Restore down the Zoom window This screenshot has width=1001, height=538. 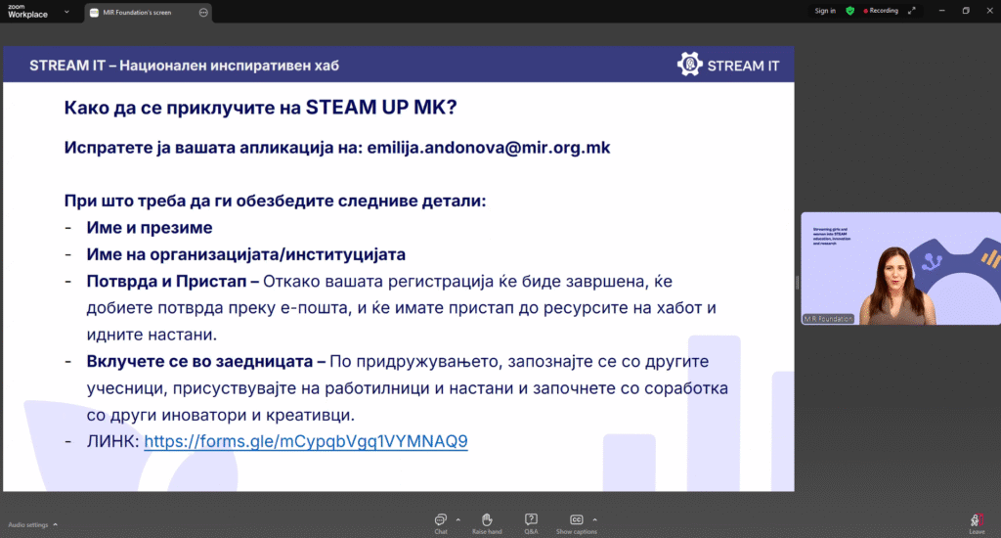(966, 11)
